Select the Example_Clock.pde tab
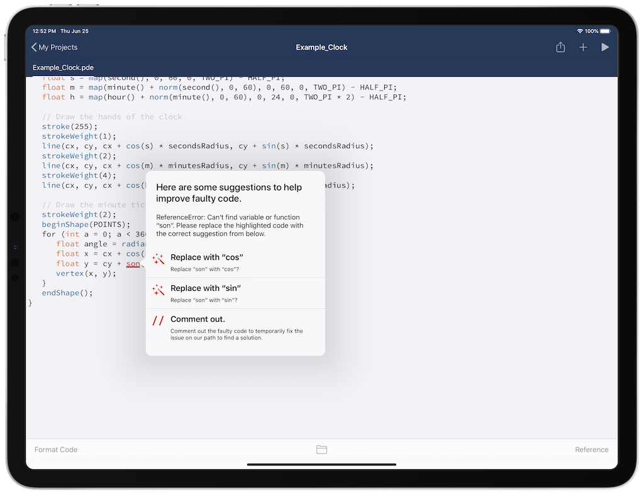 63,67
